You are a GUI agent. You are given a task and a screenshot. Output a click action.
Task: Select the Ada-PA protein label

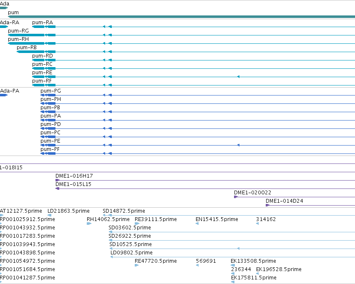(10, 91)
